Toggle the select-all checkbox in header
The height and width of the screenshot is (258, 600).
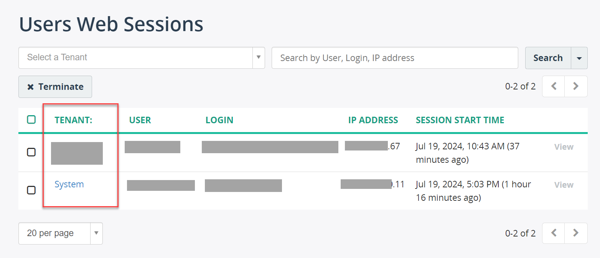click(x=31, y=119)
